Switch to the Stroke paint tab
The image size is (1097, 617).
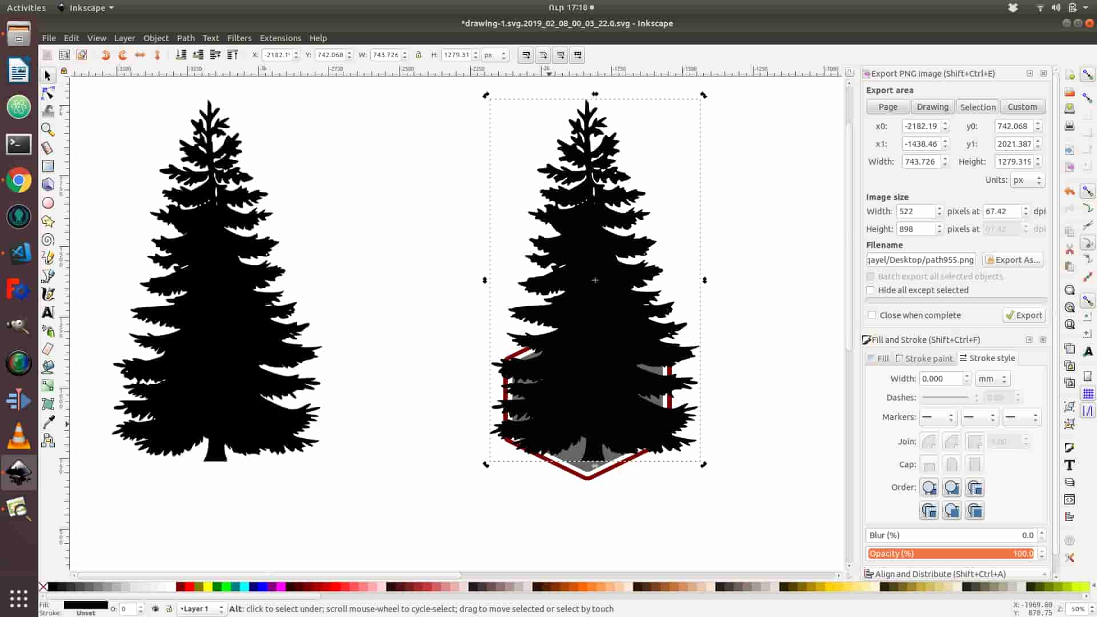924,358
